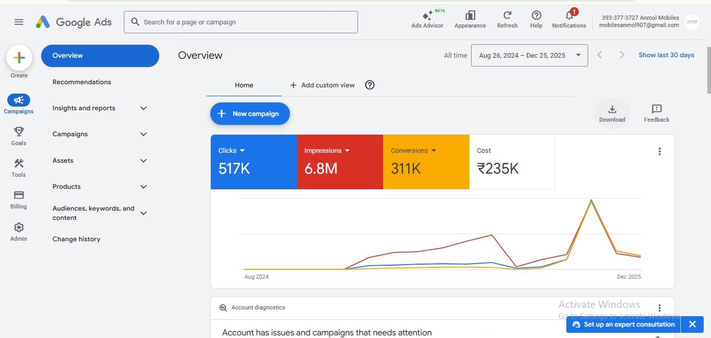Click the New campaign button
This screenshot has height=338, width=711.
point(250,114)
